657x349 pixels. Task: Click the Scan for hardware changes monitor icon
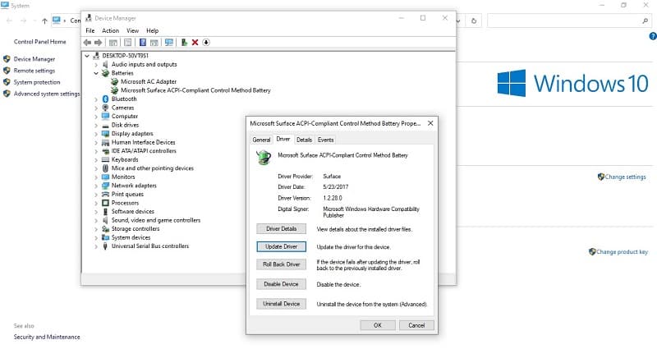point(169,43)
